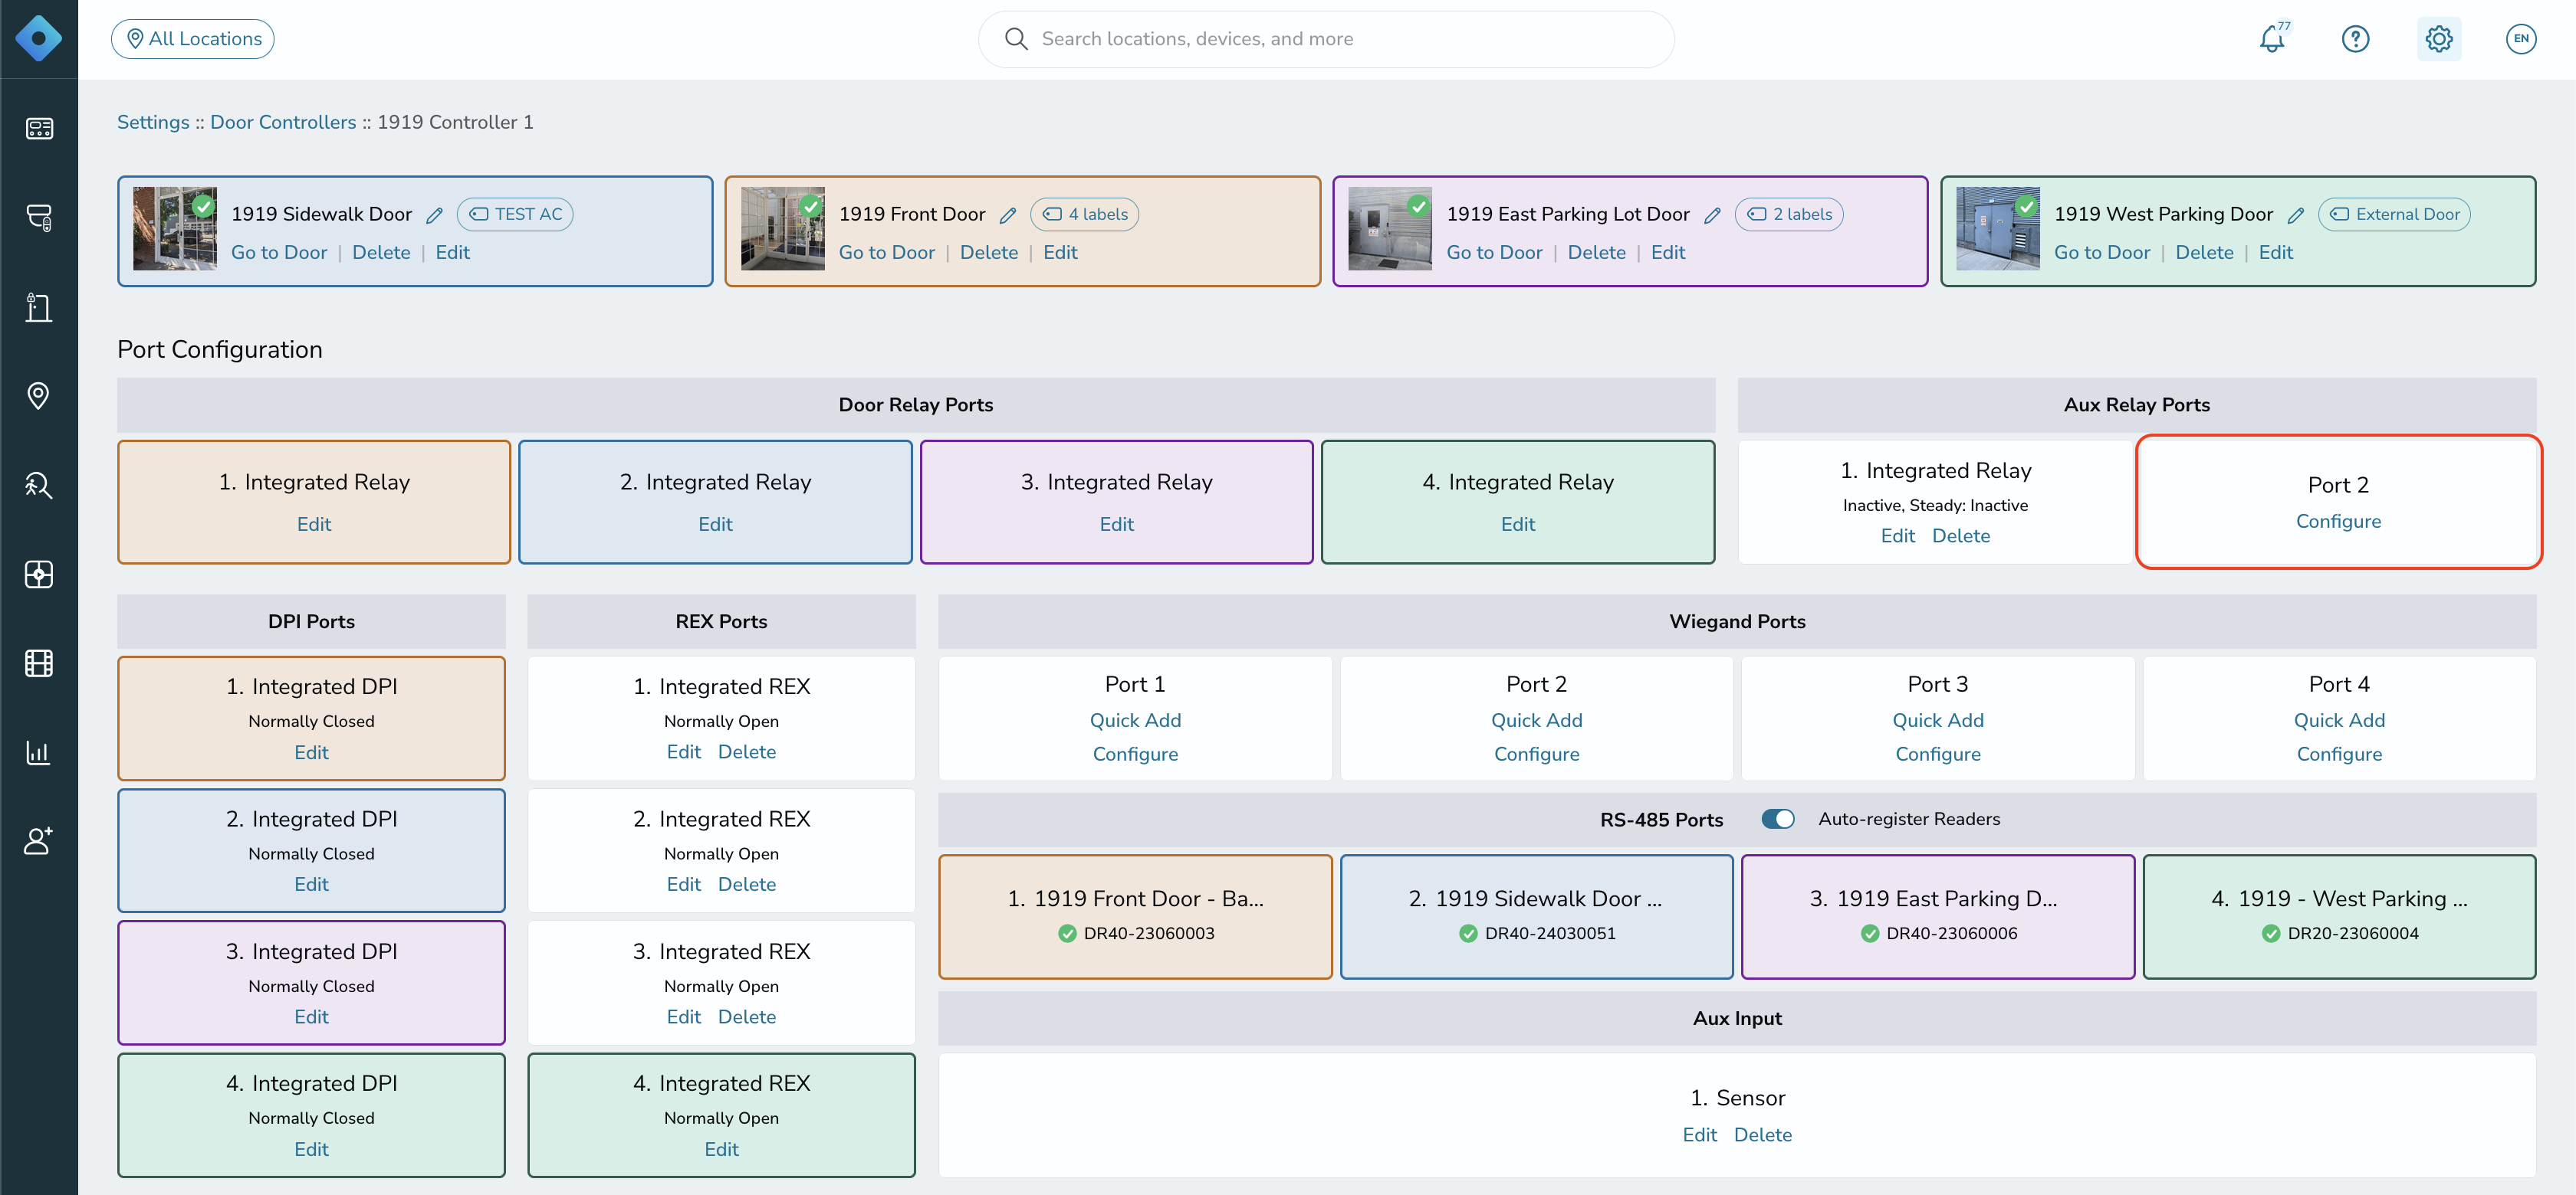Open the map pin sidebar icon
Screen dimensions: 2576x1195
click(38, 396)
